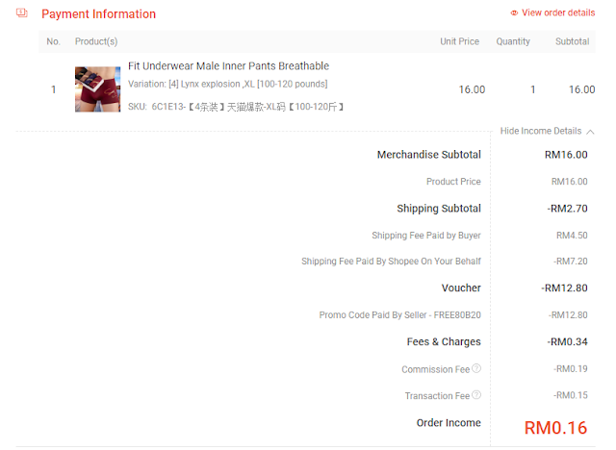Open Transaction Fee help question mark
The image size is (616, 450).
[x=476, y=394]
